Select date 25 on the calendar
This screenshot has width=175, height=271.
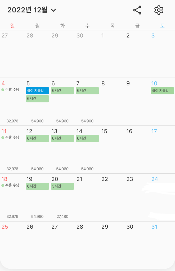(5, 227)
